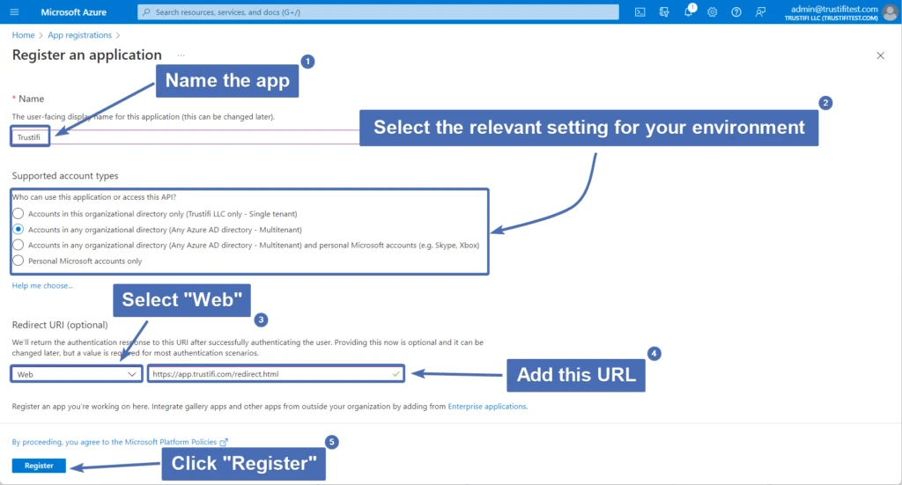The height and width of the screenshot is (485, 902).
Task: Focus the search resources box
Action: pos(378,12)
